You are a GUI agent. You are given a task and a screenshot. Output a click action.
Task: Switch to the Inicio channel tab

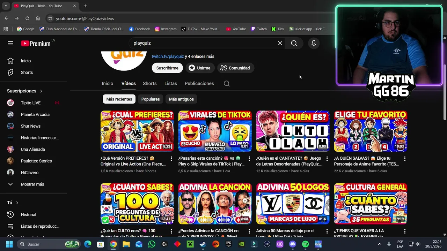point(108,83)
